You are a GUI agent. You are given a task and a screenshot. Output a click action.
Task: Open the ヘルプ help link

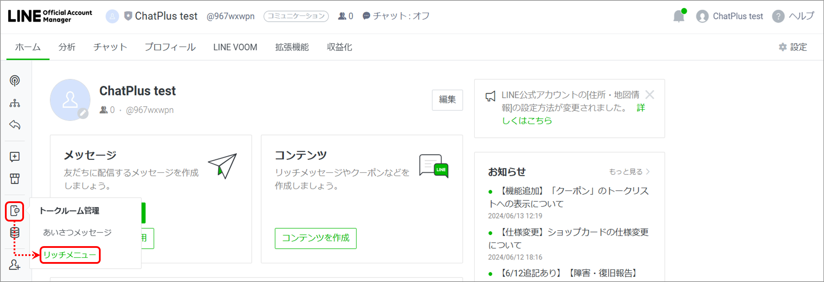(793, 16)
